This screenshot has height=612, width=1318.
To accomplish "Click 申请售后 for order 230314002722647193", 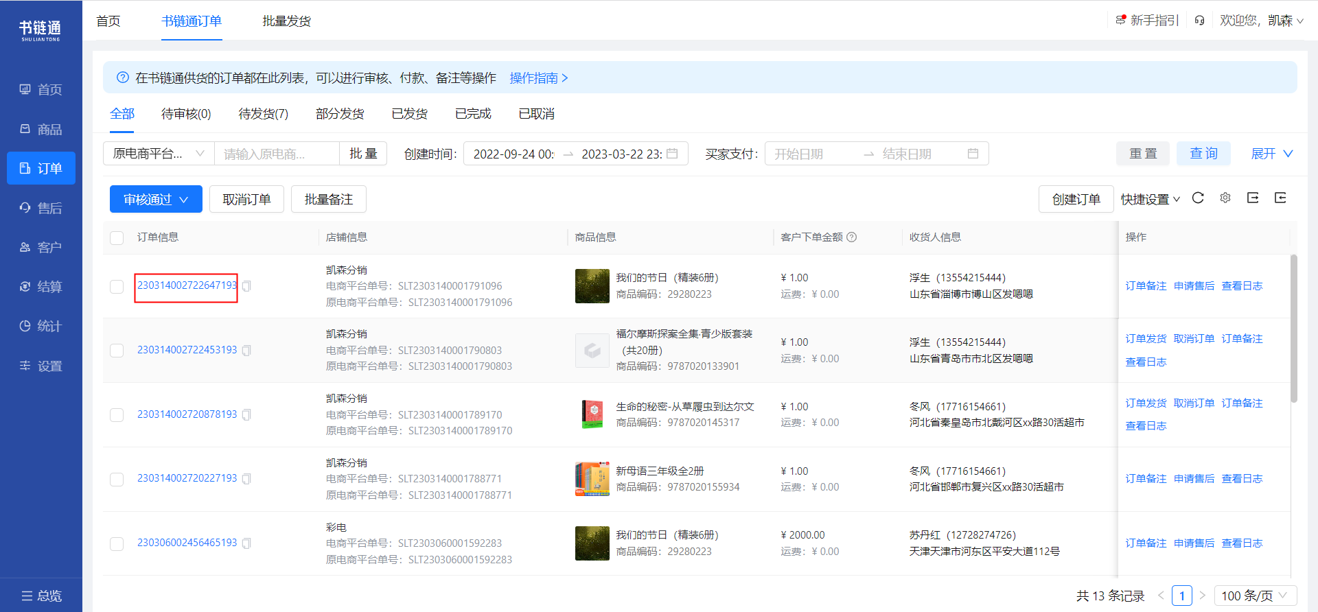I will click(1194, 286).
